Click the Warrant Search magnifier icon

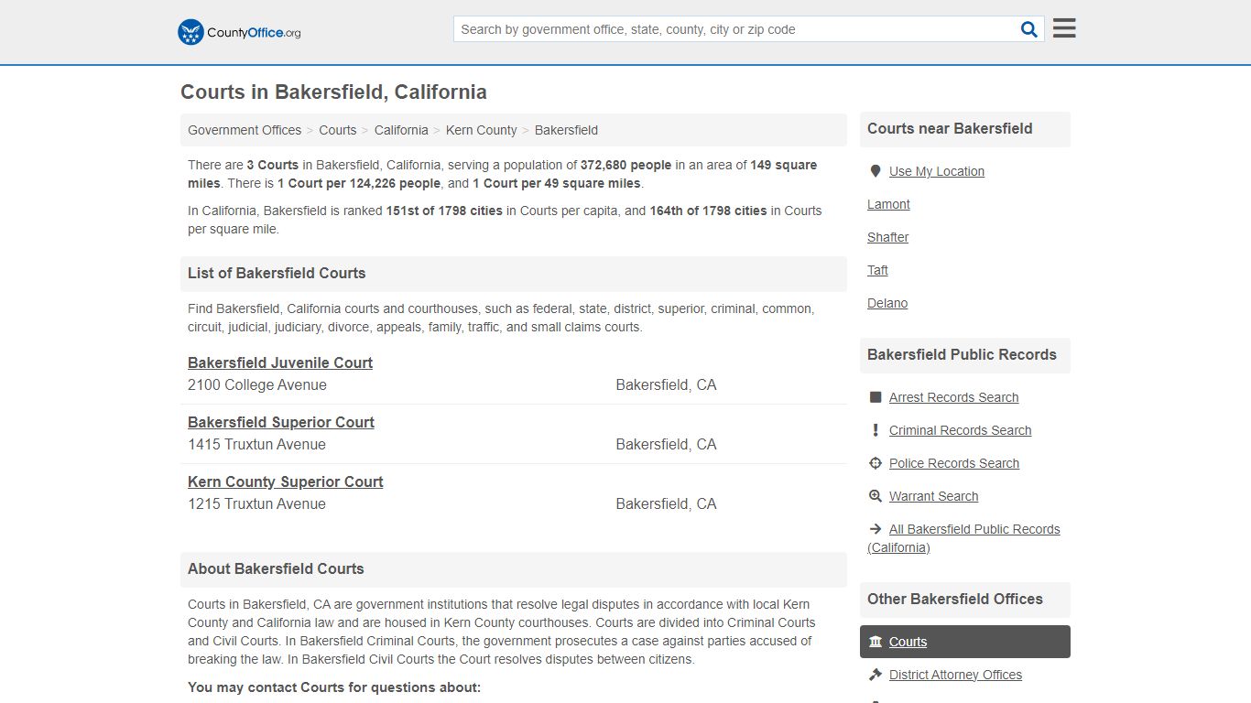pos(876,496)
